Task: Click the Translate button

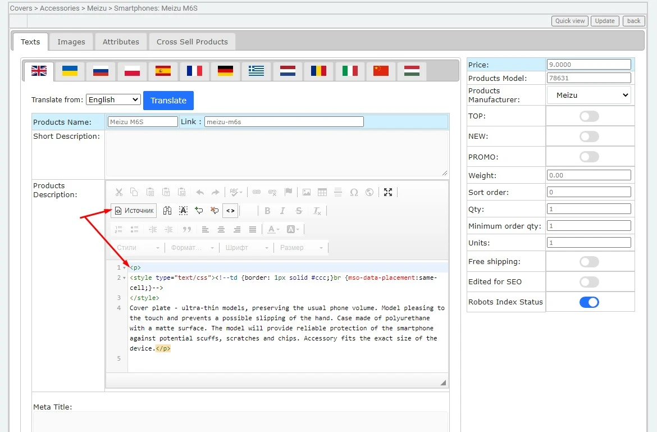Action: click(x=168, y=101)
